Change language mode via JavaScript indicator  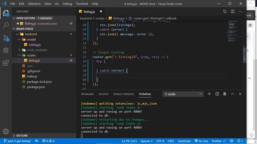point(184,141)
